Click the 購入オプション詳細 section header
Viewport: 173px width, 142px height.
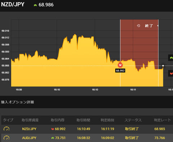click(17, 102)
